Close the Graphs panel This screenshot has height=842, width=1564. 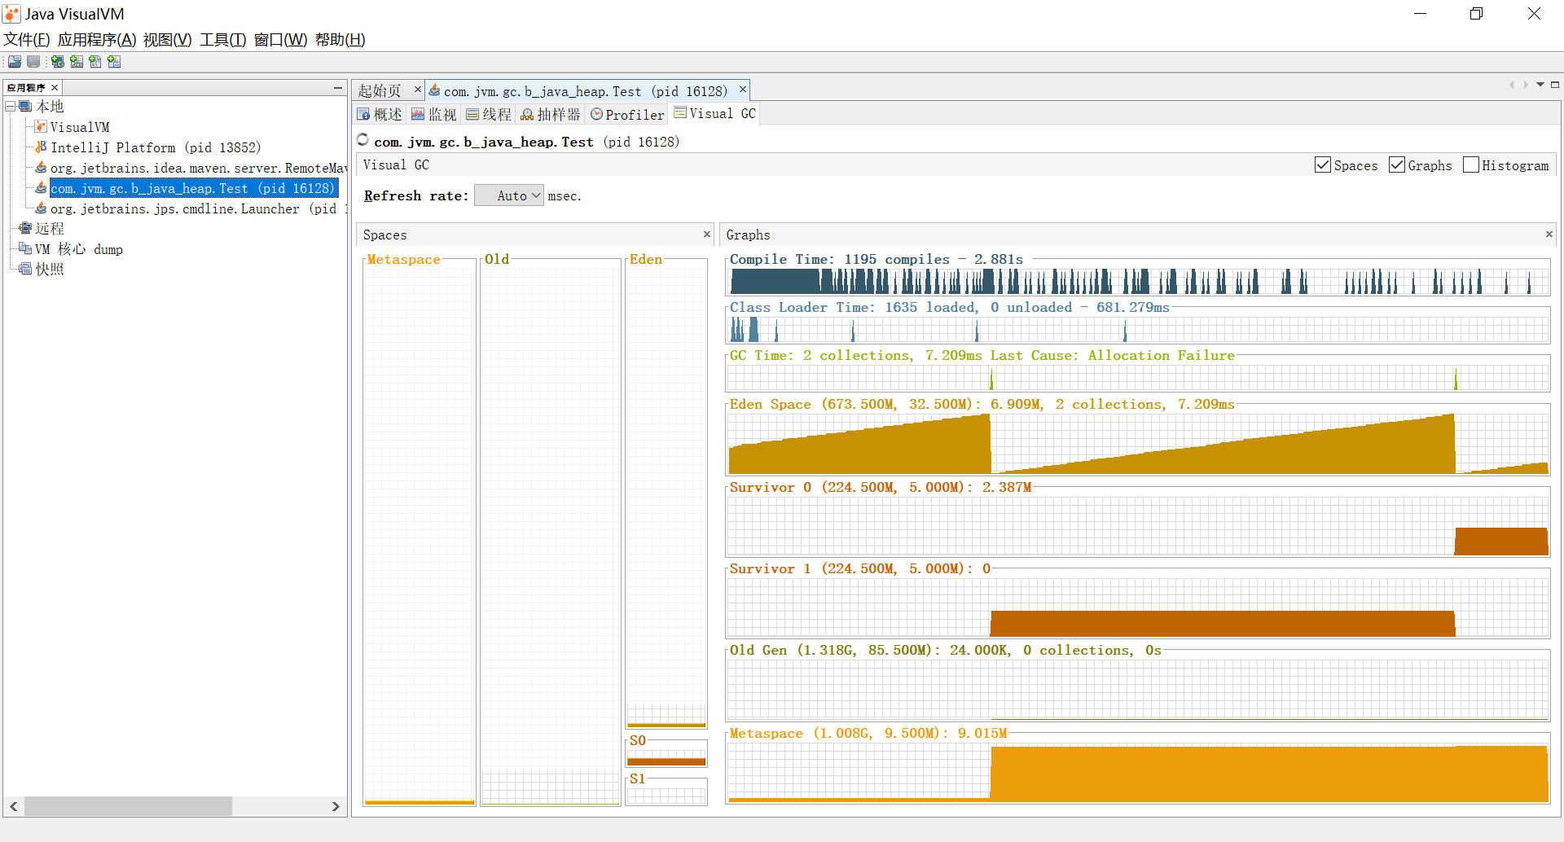coord(1549,235)
